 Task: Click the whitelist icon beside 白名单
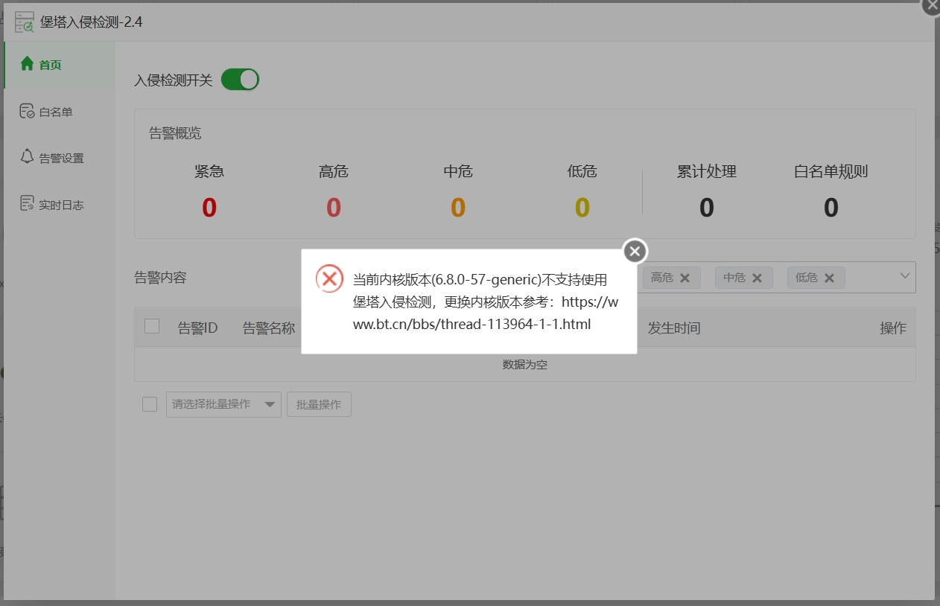[28, 111]
